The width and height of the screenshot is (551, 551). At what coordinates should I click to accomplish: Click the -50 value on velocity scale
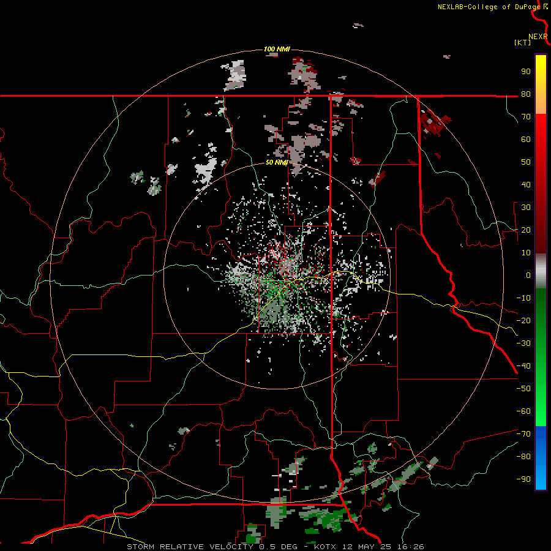point(523,389)
